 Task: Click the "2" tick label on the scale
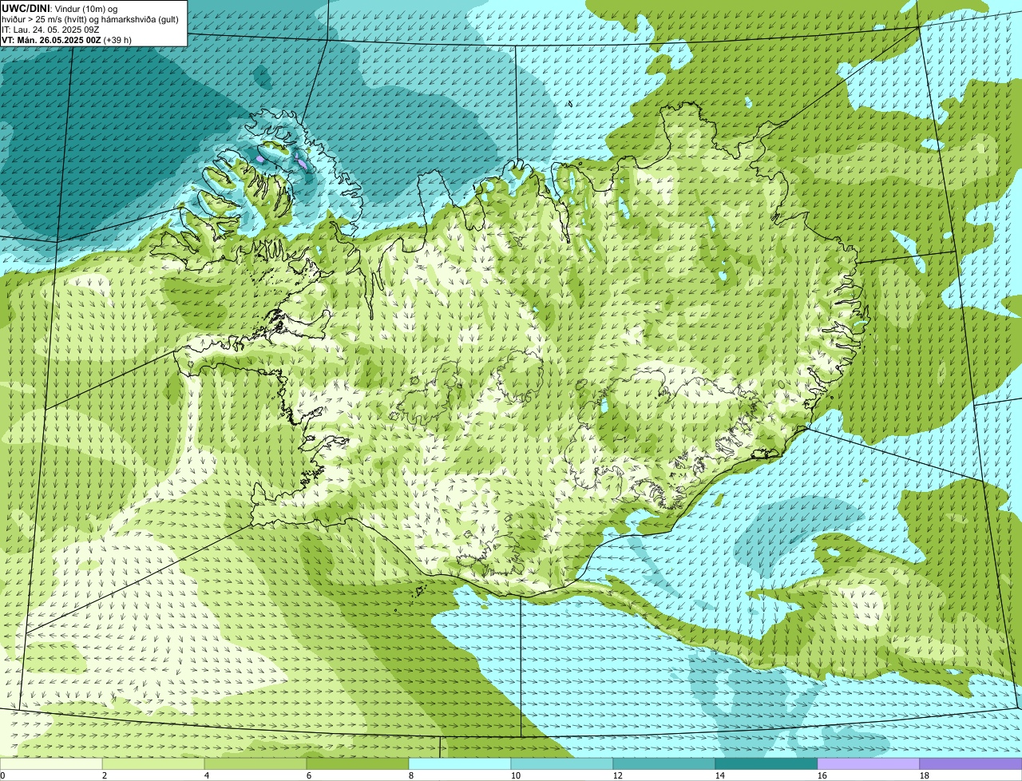click(105, 775)
